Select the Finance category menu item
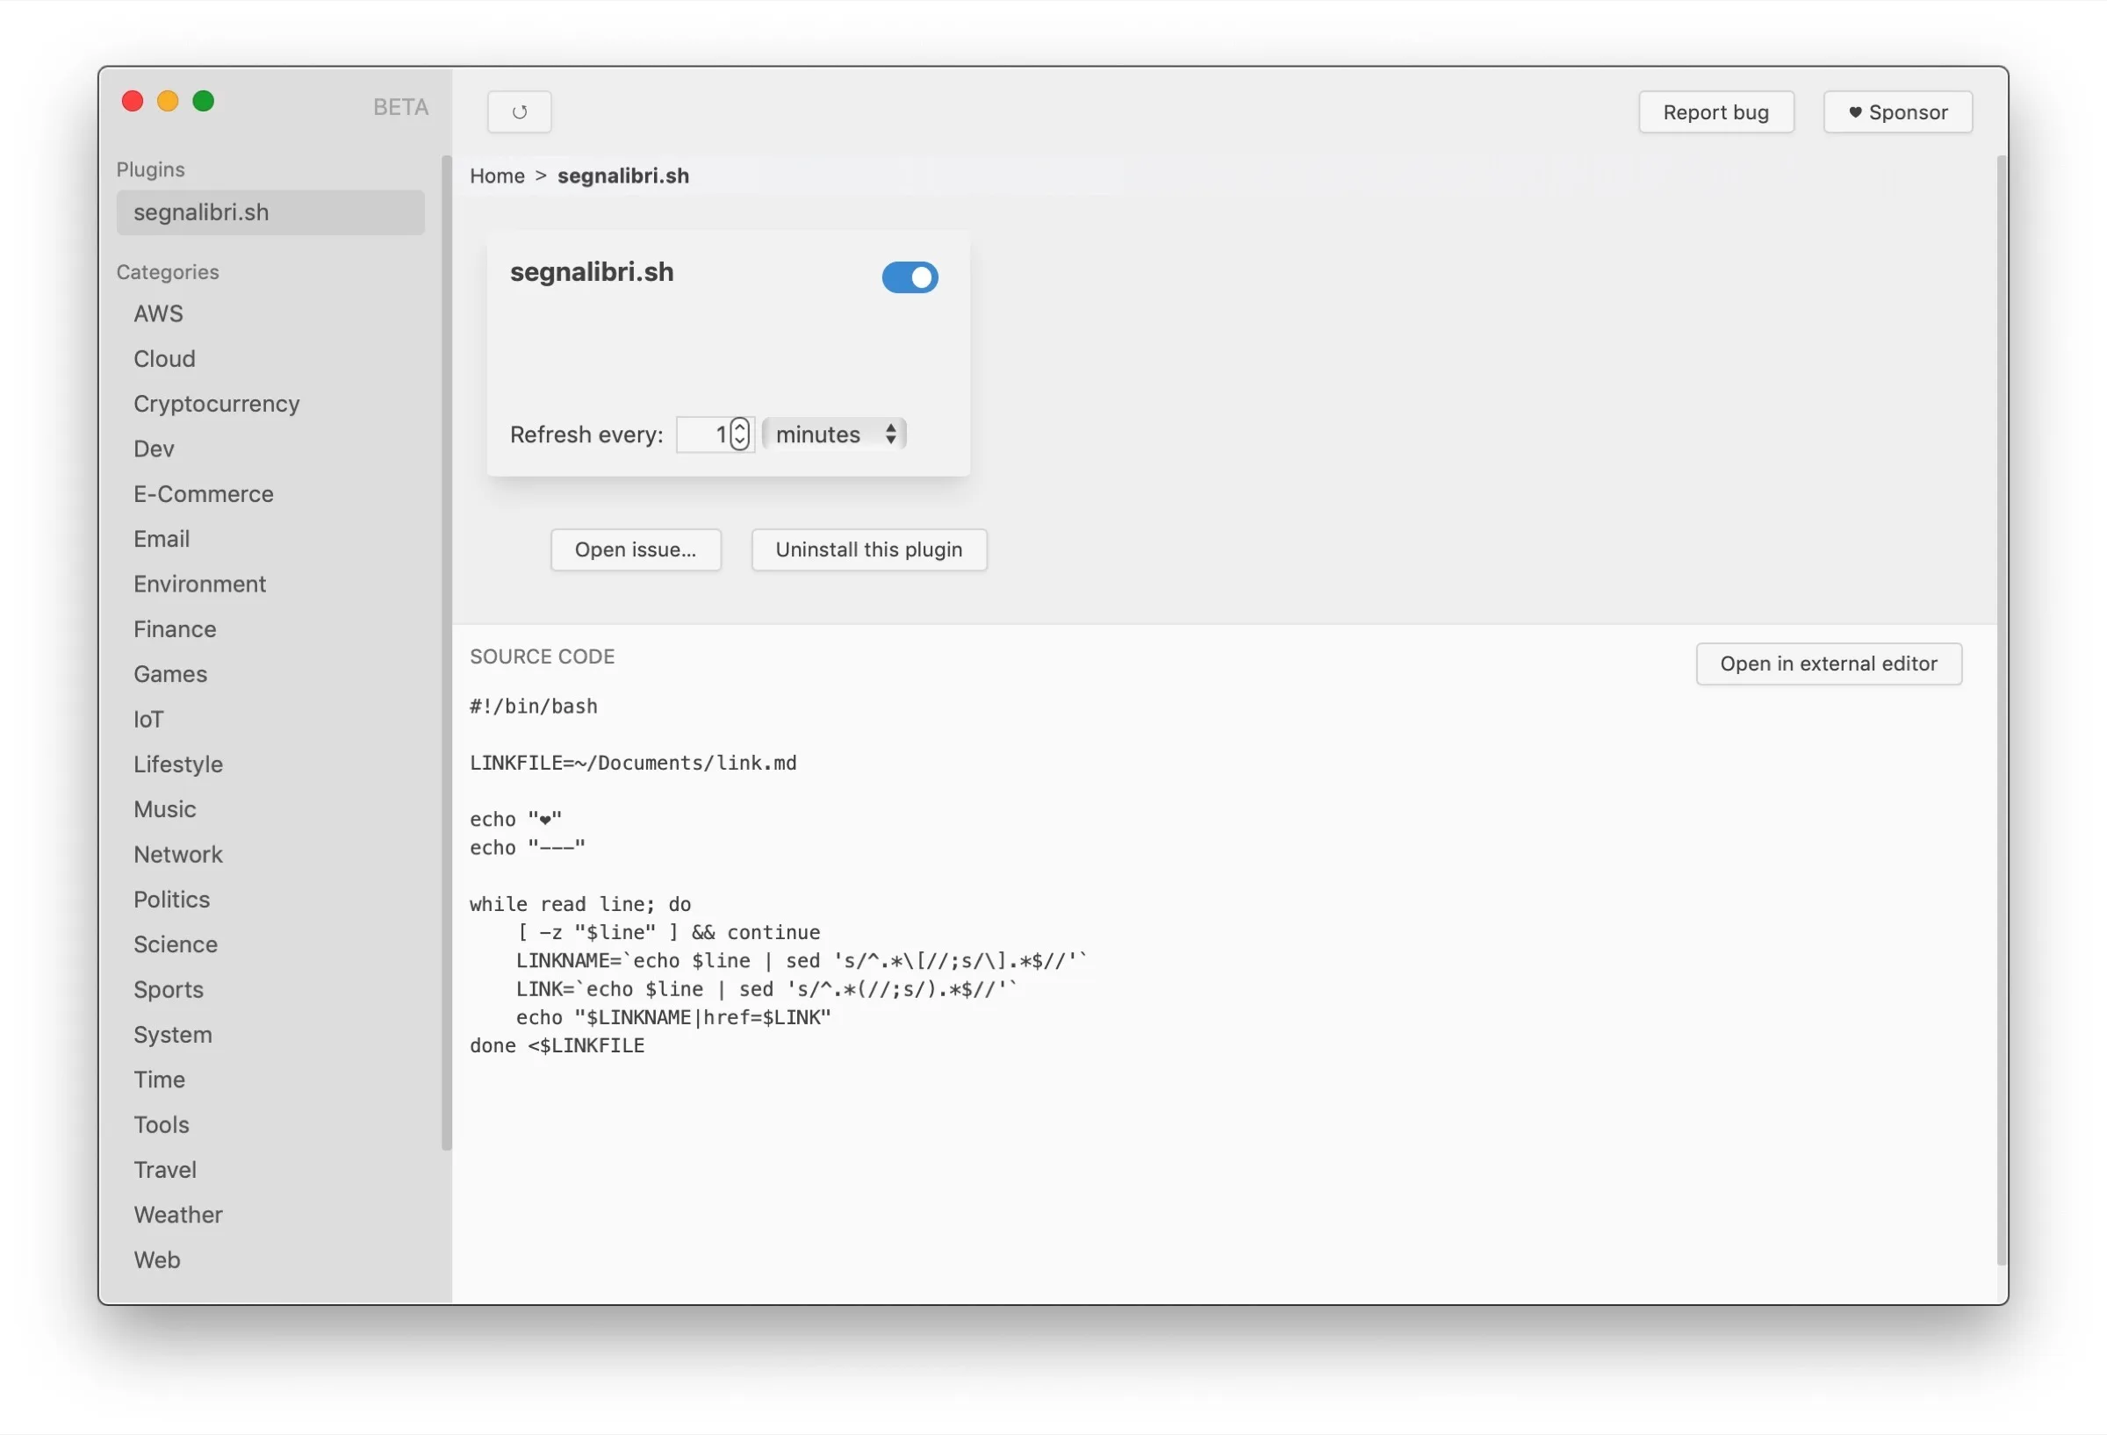This screenshot has height=1435, width=2107. tap(175, 628)
